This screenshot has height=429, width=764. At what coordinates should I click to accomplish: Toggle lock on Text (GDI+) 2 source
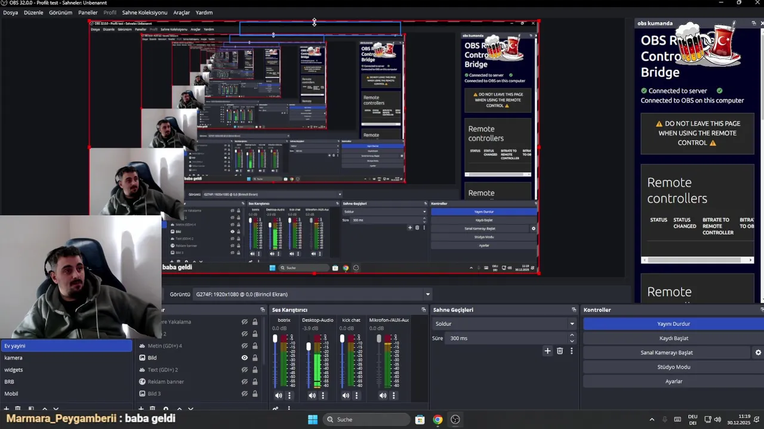tap(255, 369)
